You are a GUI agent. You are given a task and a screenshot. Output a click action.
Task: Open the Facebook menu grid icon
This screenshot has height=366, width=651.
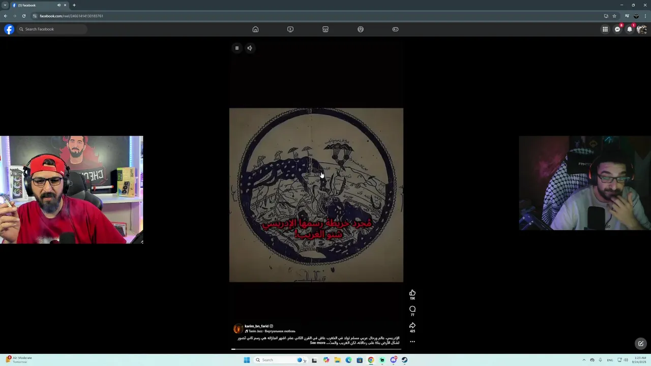tap(605, 29)
